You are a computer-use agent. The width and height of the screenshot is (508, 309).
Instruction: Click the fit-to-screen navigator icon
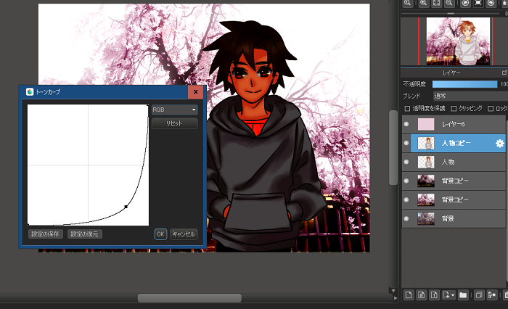click(436, 4)
